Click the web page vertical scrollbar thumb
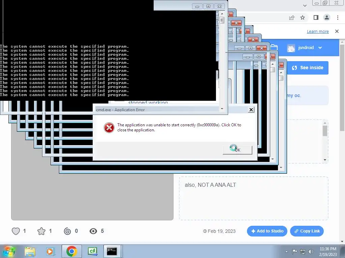The height and width of the screenshot is (258, 345). (x=342, y=88)
